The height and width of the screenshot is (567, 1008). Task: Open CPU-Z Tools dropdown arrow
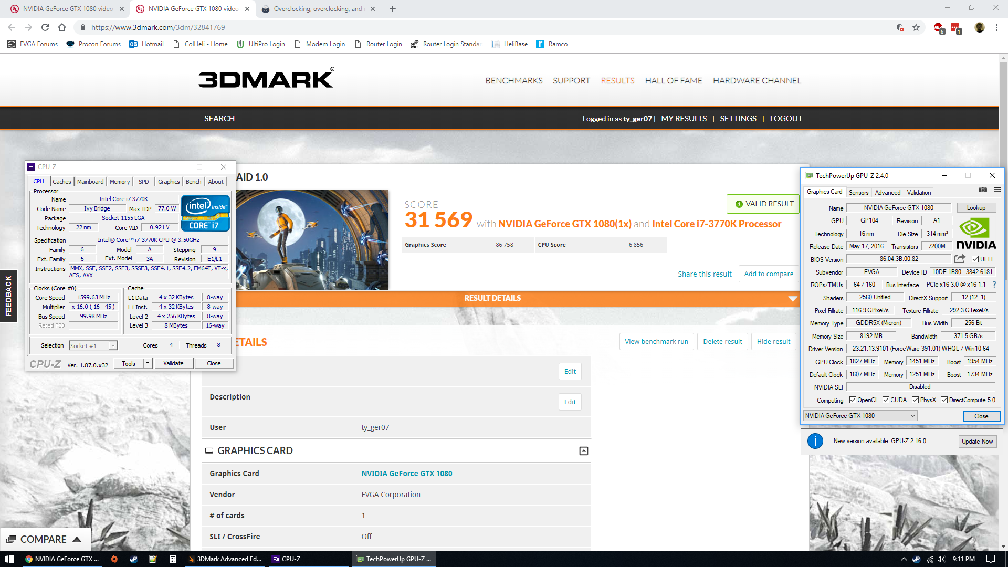tap(148, 363)
